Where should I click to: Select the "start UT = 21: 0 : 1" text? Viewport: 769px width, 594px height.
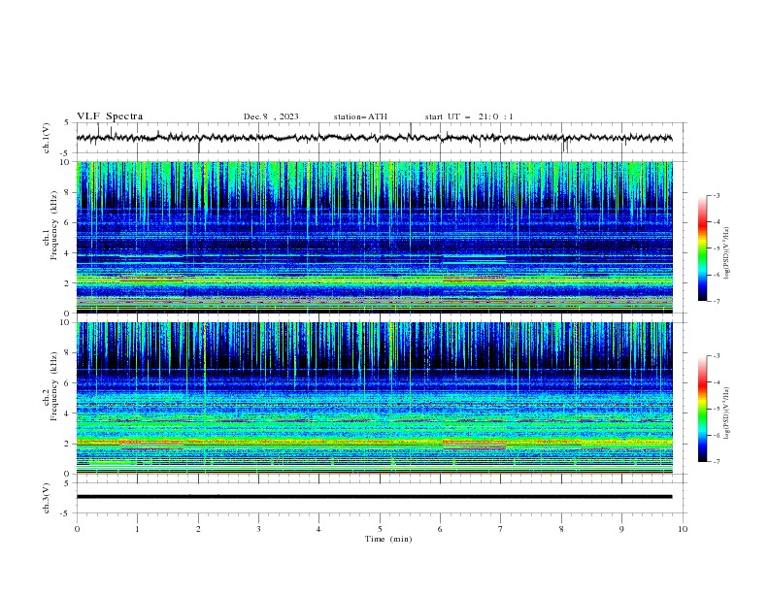[x=468, y=116]
